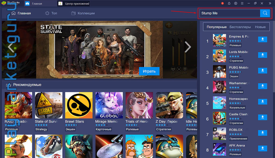Open the Коллекции navigation tab

coord(83,13)
